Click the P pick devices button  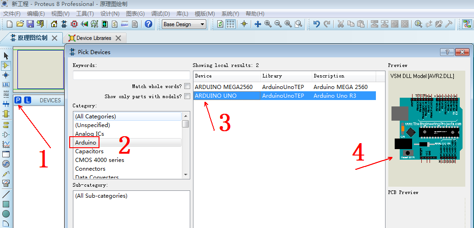[x=18, y=100]
